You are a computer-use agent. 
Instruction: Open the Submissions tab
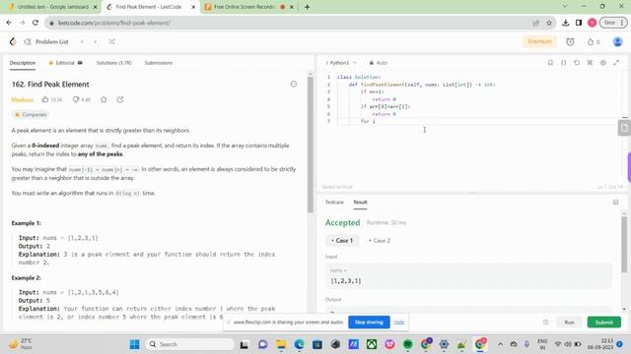[159, 63]
